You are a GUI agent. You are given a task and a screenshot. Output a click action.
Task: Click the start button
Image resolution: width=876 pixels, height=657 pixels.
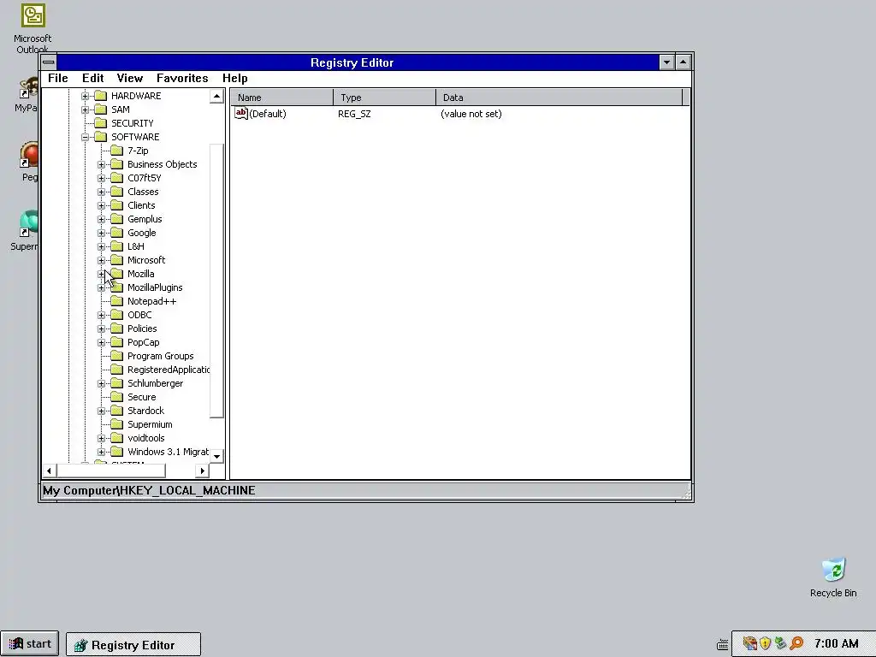(x=30, y=644)
